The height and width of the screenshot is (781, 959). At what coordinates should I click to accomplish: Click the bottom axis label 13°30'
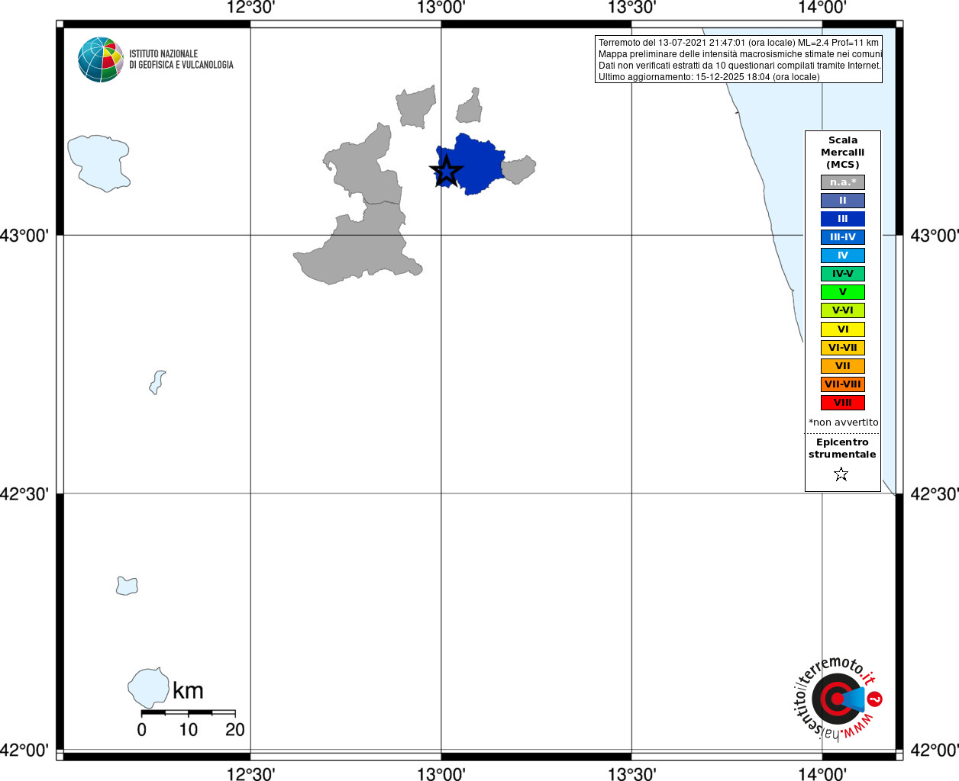coord(631,774)
